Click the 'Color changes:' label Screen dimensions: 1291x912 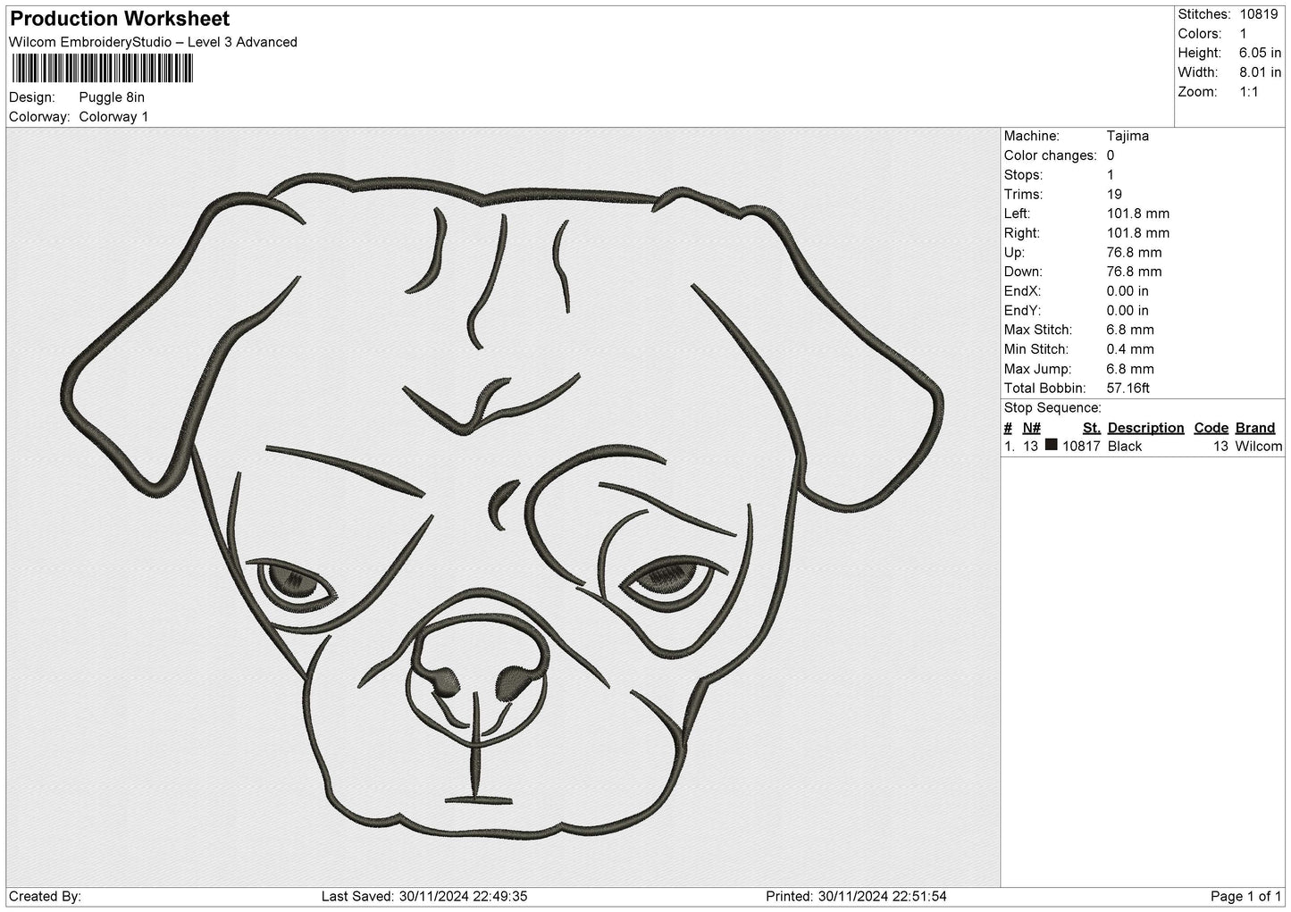pyautogui.click(x=1051, y=155)
